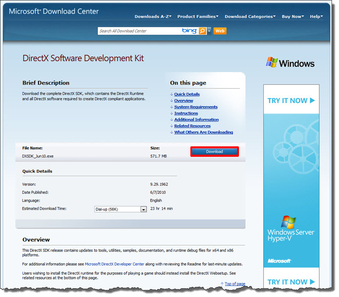Follow the Related Resources link
Viewport: 339px width, 297px height.
pyautogui.click(x=193, y=126)
